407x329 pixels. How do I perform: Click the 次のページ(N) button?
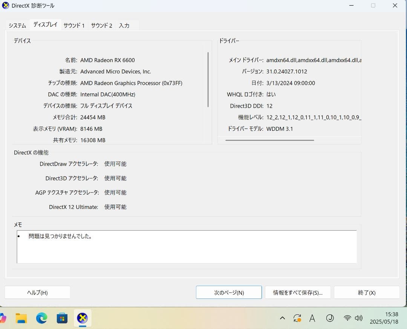[229, 292]
